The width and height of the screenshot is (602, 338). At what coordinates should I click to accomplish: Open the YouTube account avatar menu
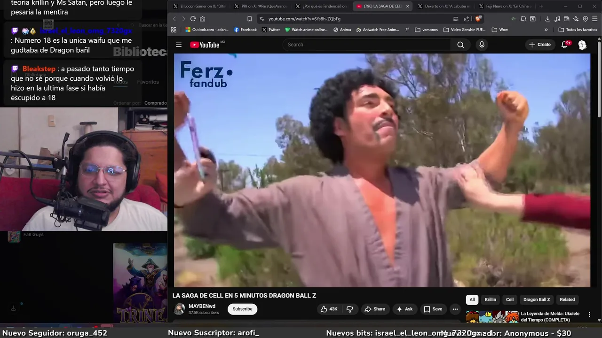coord(582,45)
